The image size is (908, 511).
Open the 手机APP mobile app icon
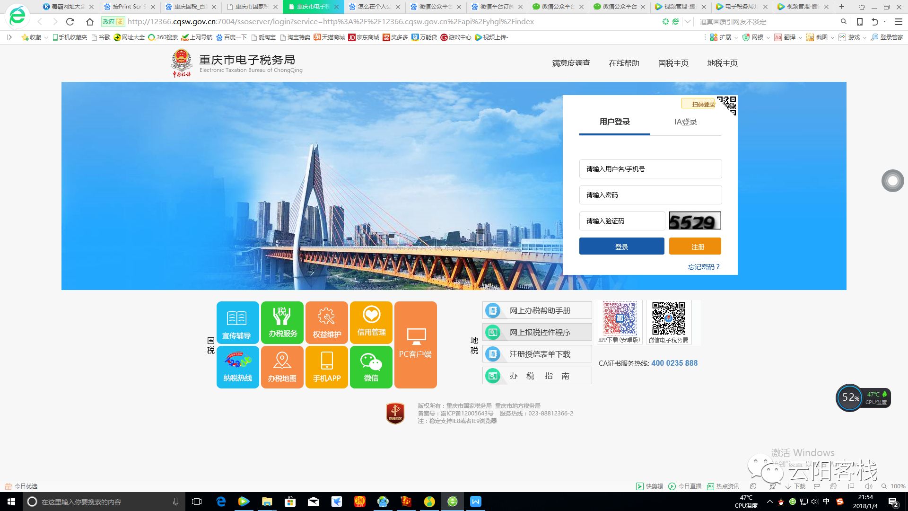pyautogui.click(x=326, y=367)
